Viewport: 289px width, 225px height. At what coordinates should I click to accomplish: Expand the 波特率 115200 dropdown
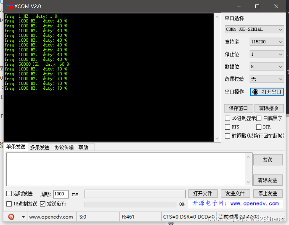pyautogui.click(x=267, y=42)
